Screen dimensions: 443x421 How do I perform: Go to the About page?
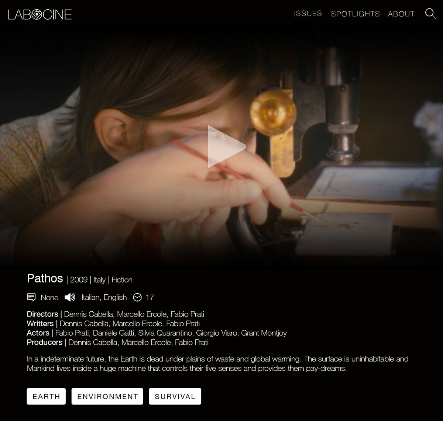point(401,14)
